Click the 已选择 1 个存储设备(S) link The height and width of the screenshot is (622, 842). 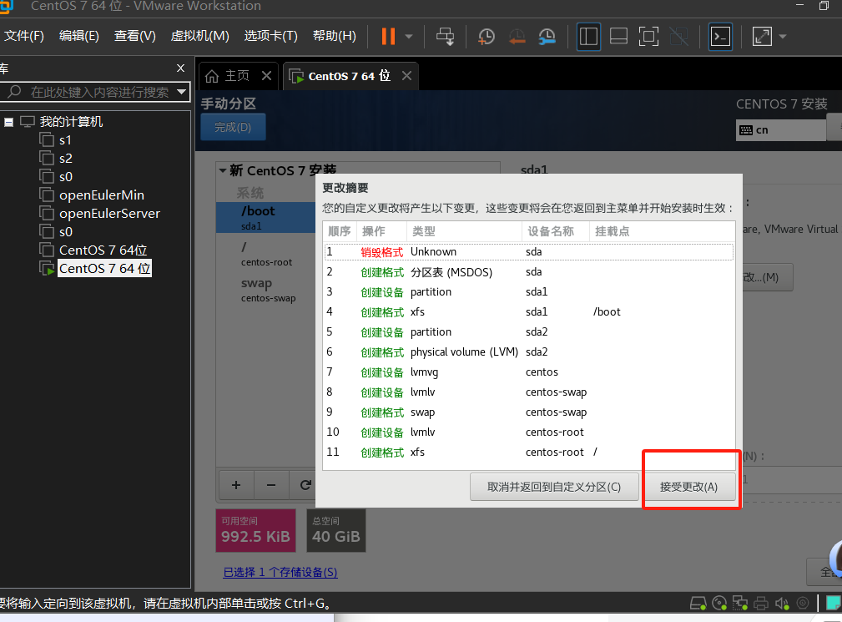280,572
